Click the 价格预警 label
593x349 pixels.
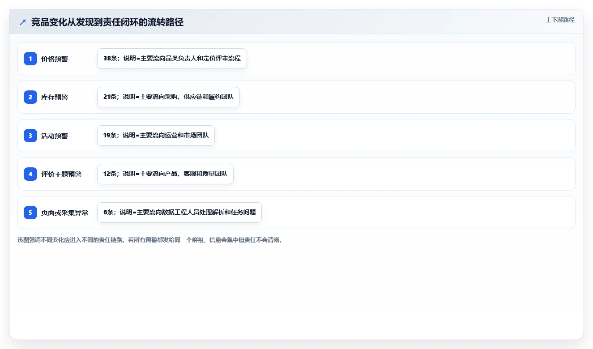55,59
